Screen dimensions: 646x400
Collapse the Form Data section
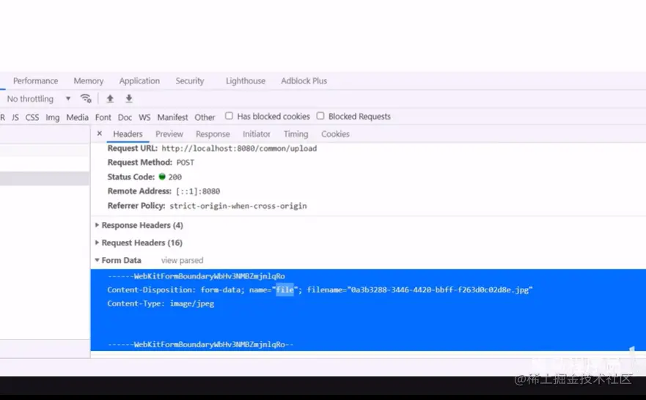click(x=118, y=260)
